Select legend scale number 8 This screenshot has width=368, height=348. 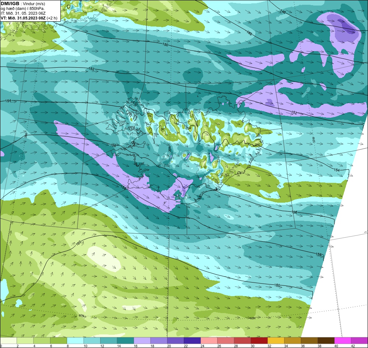click(x=68, y=346)
